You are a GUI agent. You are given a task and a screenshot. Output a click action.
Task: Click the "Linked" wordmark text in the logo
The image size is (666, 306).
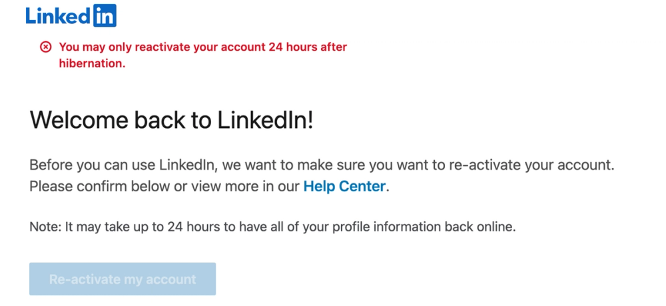pyautogui.click(x=57, y=15)
